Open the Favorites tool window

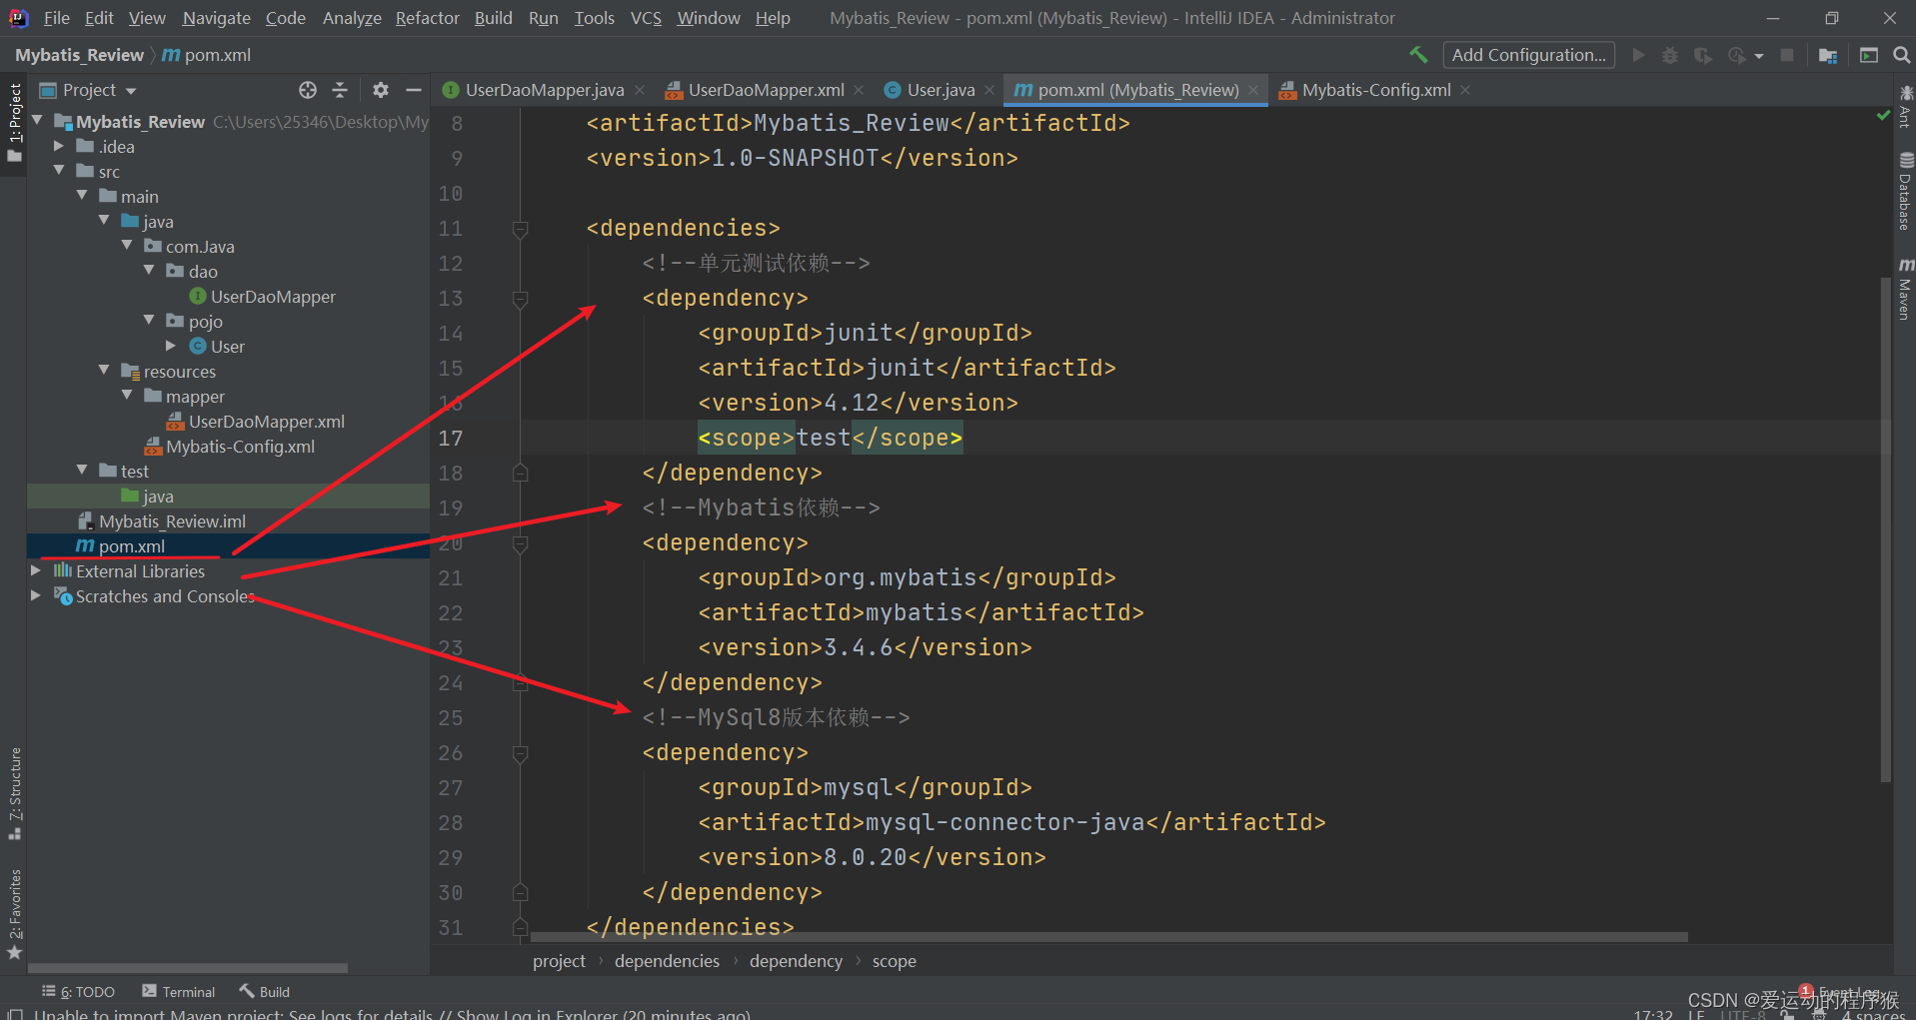click(15, 914)
